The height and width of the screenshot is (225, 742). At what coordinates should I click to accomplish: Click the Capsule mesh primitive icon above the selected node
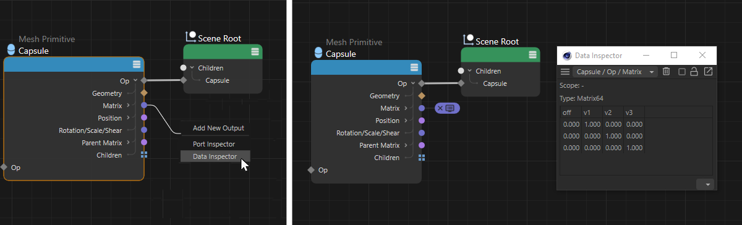pos(11,51)
